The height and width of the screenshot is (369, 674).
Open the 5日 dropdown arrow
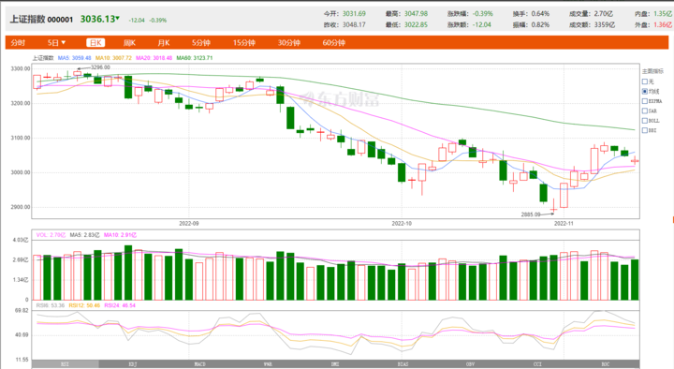(64, 42)
